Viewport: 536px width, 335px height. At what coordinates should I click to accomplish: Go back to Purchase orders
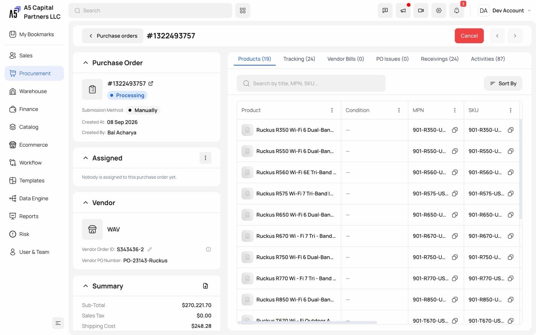click(x=113, y=36)
